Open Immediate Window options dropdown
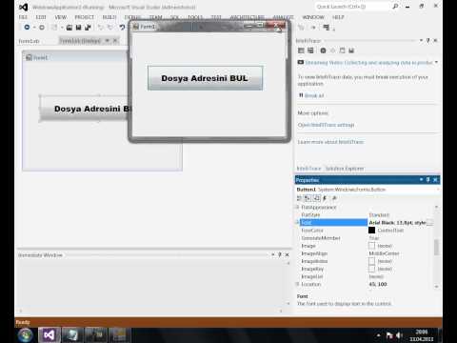 point(273,254)
